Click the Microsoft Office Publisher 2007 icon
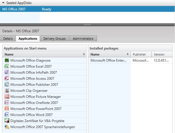This screenshot has width=175, height=133. tap(7, 85)
